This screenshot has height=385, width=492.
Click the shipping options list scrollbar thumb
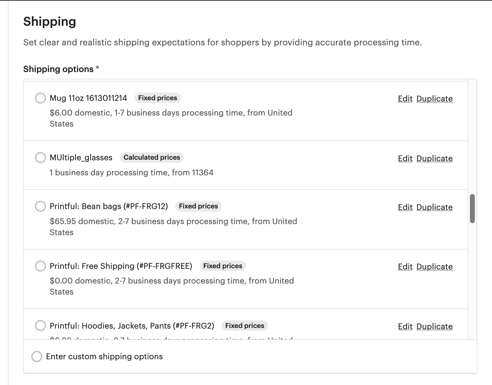coord(472,208)
